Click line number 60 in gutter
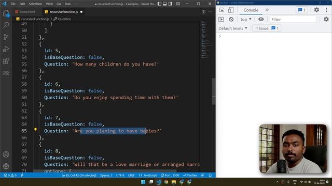 click(x=24, y=98)
